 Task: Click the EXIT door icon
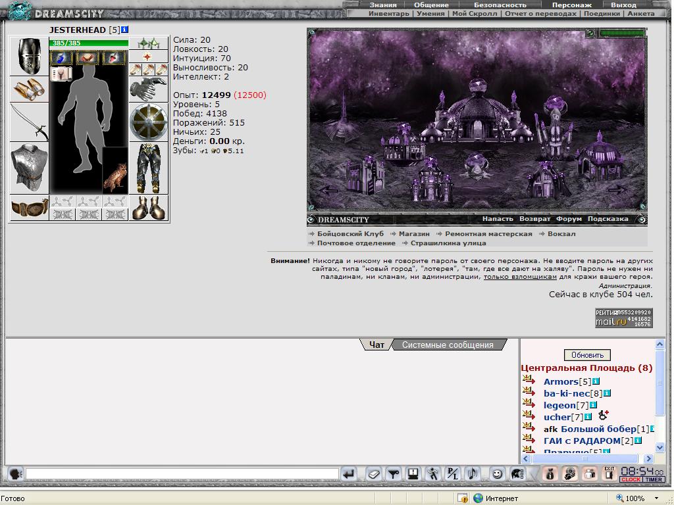pyautogui.click(x=609, y=473)
